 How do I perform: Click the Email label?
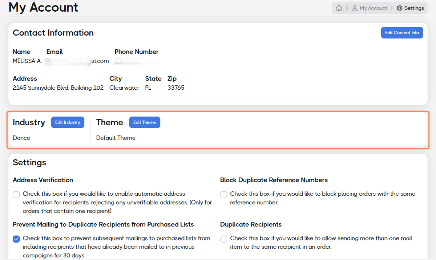pyautogui.click(x=54, y=52)
